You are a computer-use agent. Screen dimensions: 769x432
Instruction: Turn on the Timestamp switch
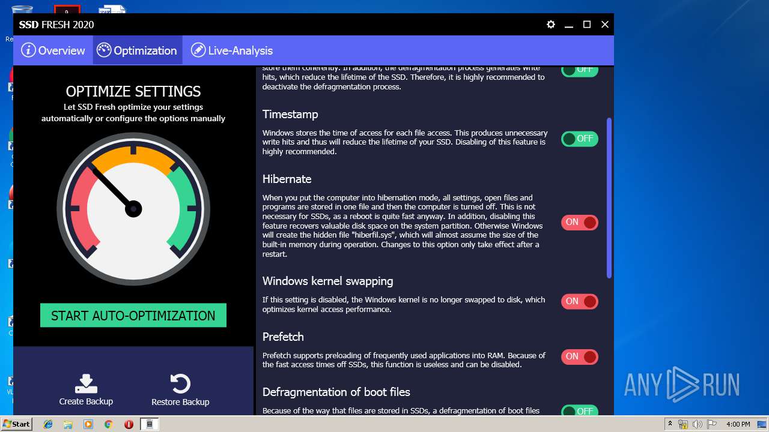tap(580, 139)
